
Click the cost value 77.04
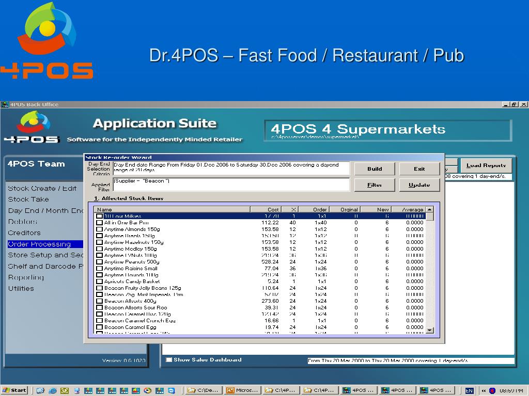click(x=272, y=268)
